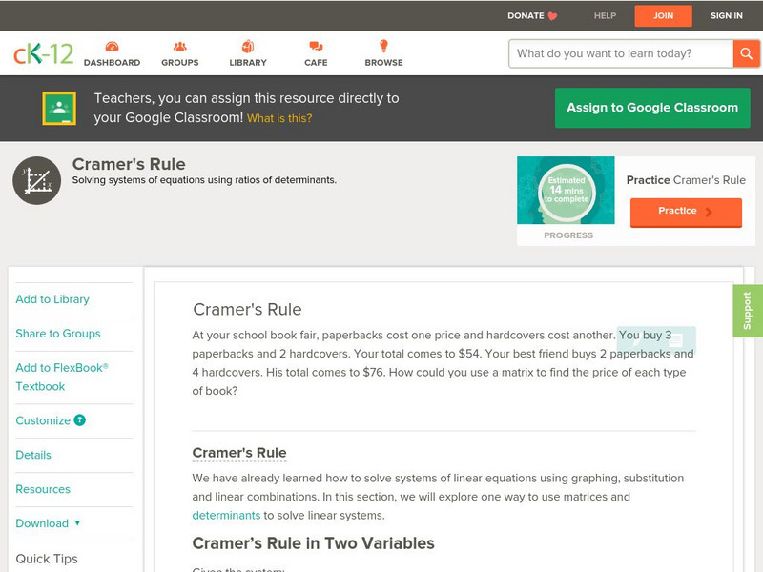Click the green Support side tab

click(748, 311)
